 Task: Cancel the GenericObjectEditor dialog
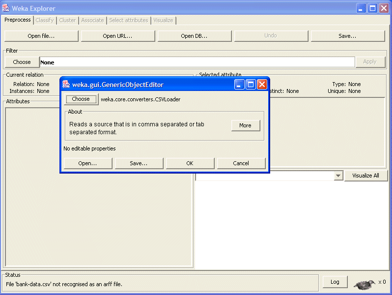(x=241, y=163)
